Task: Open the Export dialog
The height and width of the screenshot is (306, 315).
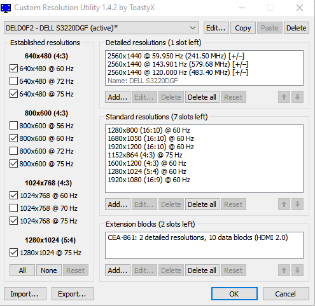Action: 73,294
